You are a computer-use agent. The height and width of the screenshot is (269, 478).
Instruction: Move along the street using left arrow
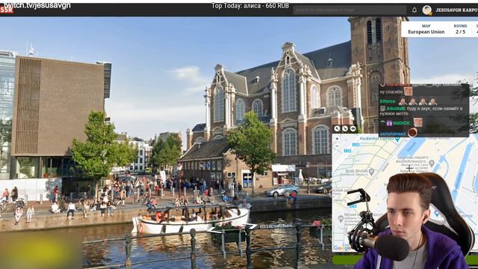click(x=214, y=230)
